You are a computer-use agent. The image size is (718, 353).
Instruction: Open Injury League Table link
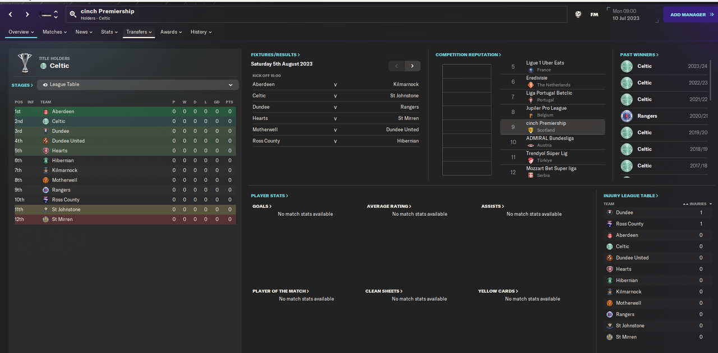pos(631,196)
